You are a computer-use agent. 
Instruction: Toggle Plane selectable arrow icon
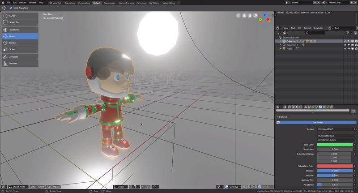(349, 49)
